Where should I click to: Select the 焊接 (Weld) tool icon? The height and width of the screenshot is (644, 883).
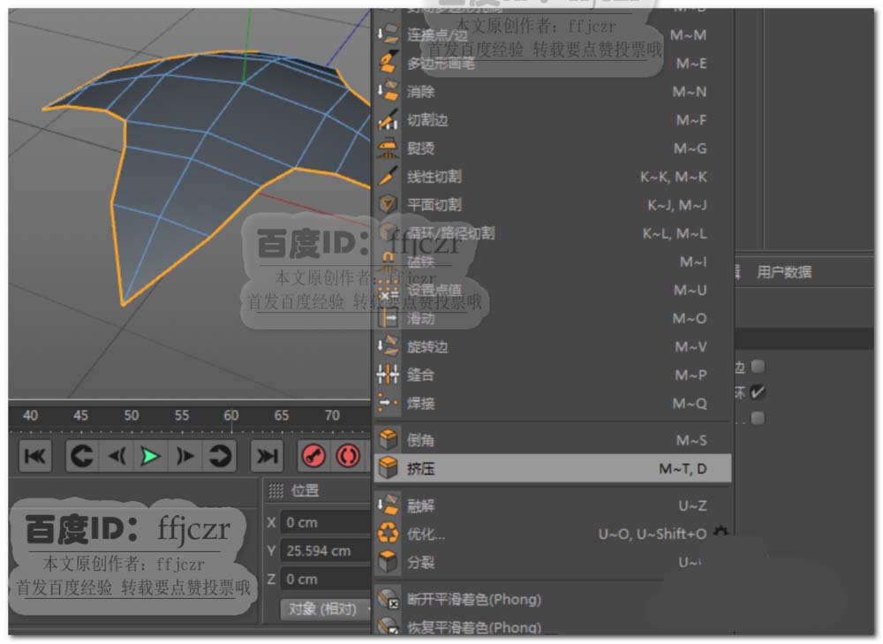click(x=389, y=403)
